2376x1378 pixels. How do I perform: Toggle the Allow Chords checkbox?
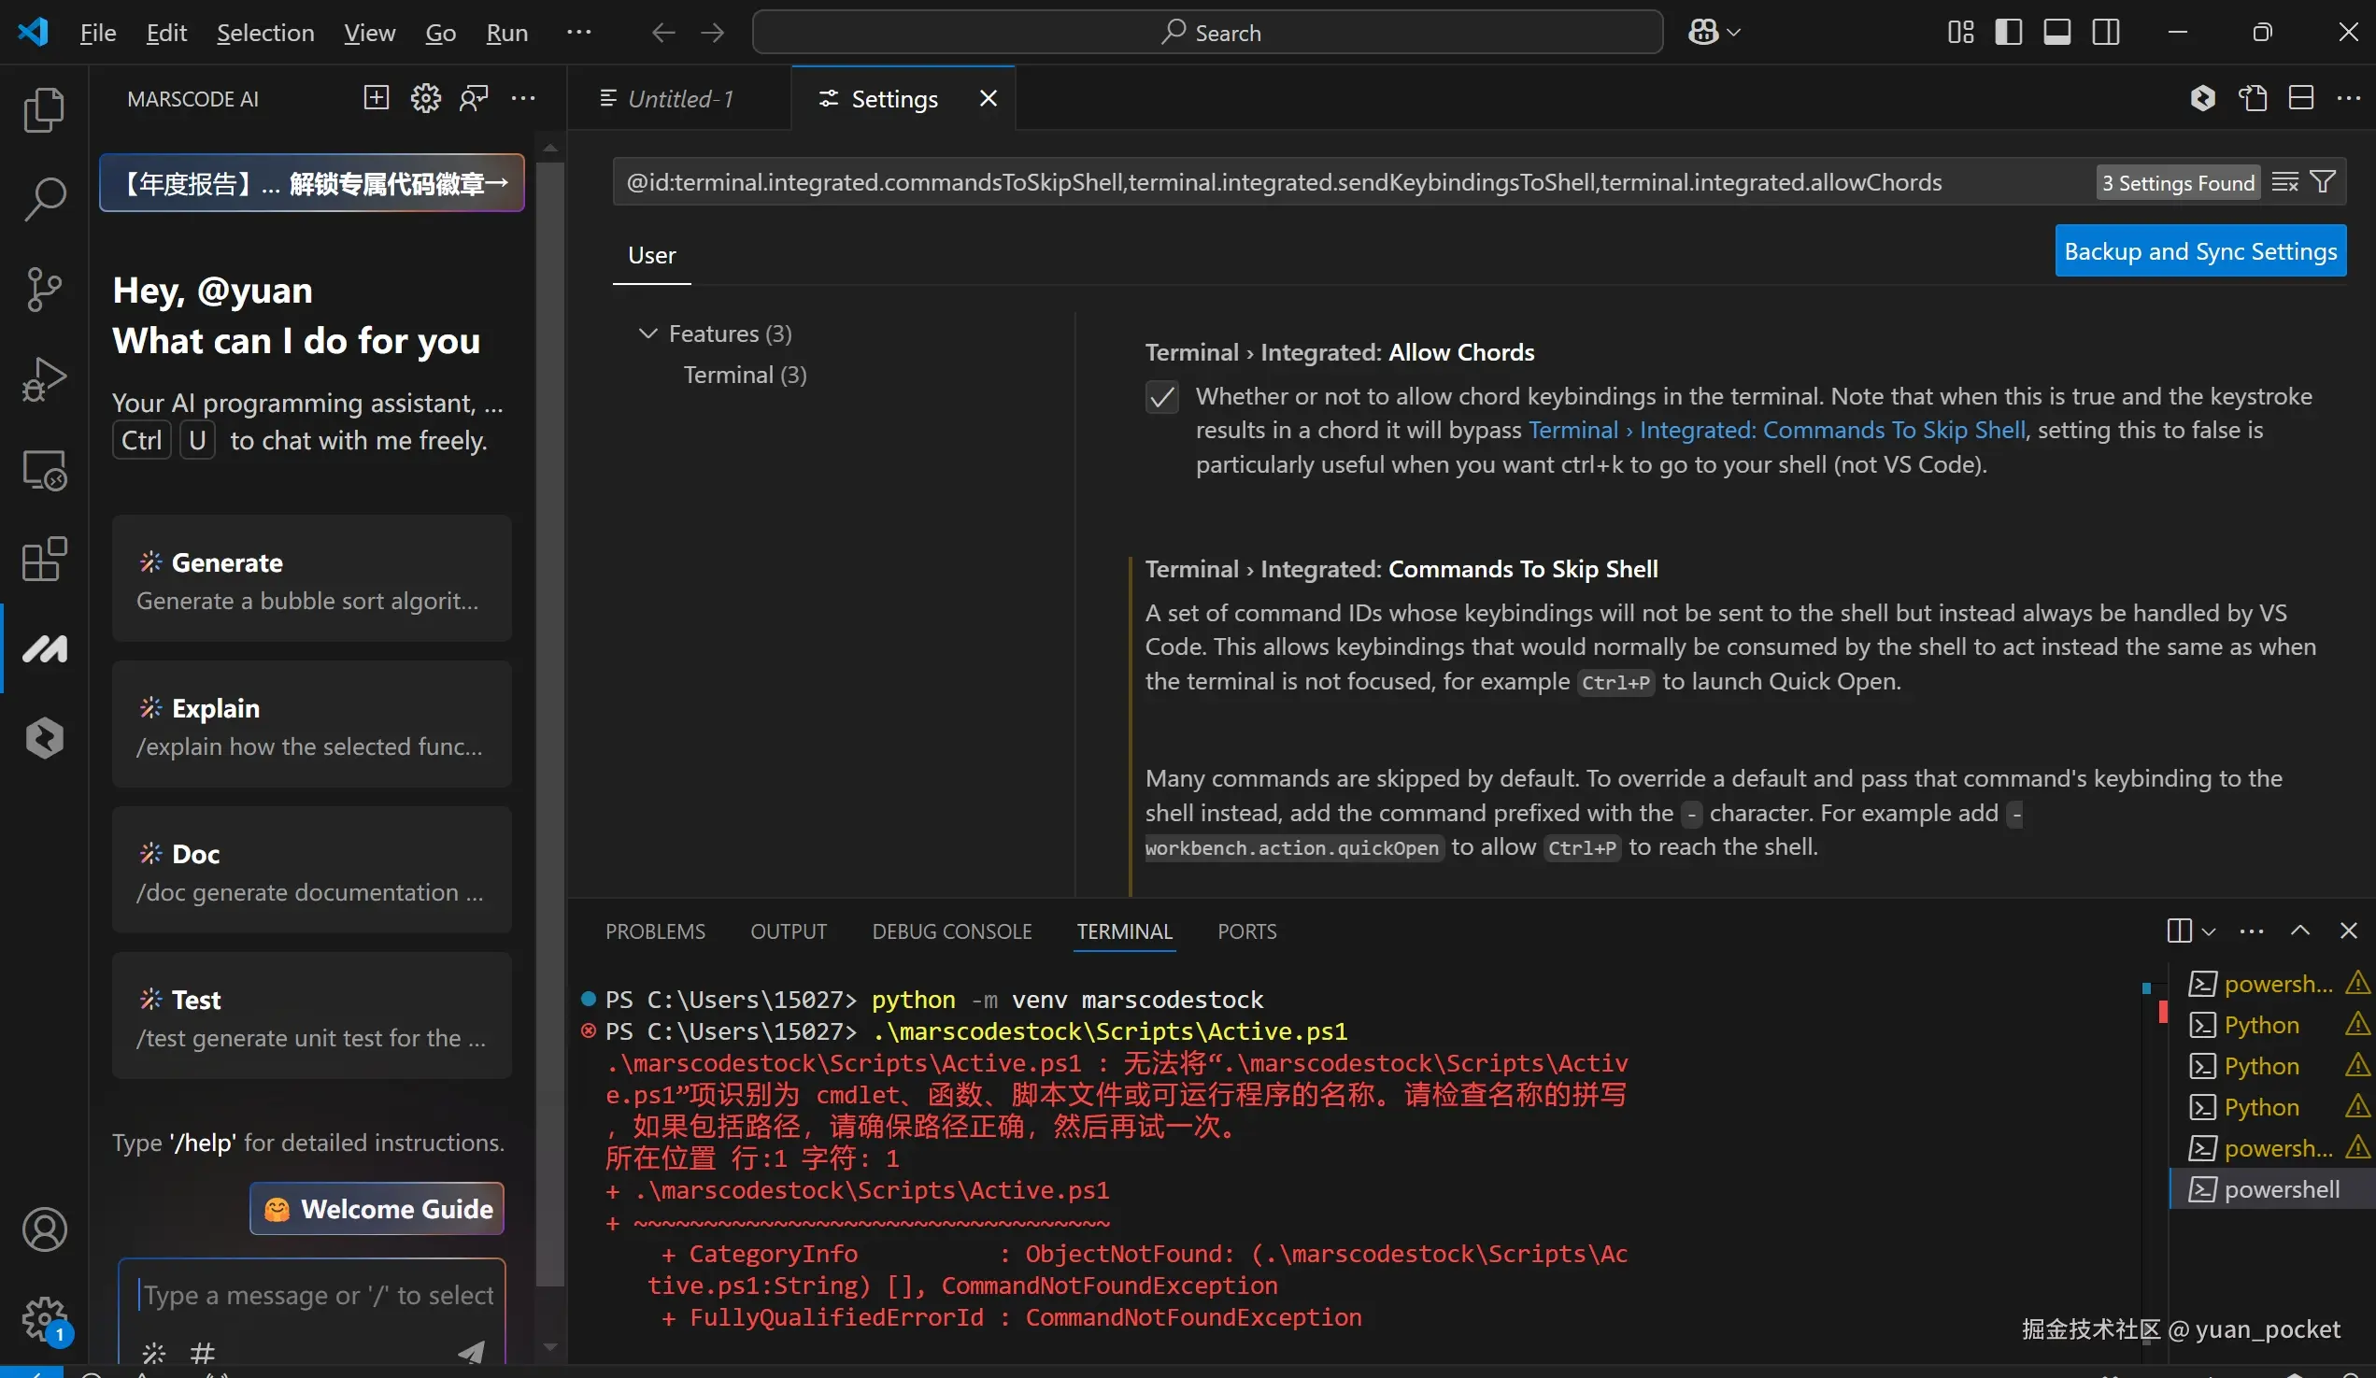[1161, 397]
